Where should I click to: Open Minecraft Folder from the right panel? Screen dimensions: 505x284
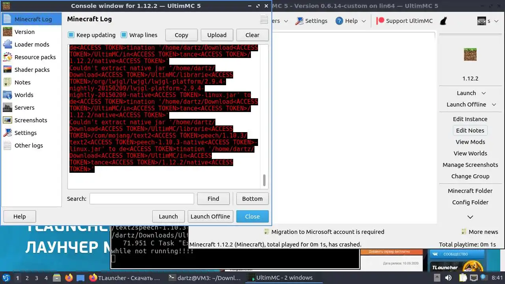470,191
